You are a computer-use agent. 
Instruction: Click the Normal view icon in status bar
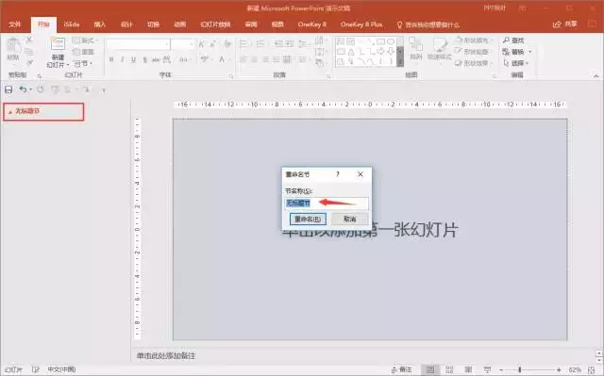tap(430, 369)
